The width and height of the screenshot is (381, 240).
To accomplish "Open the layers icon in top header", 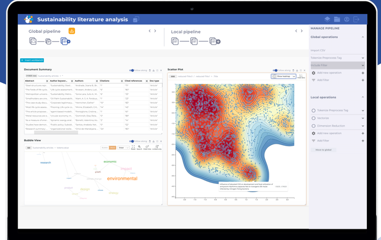I will click(x=327, y=19).
